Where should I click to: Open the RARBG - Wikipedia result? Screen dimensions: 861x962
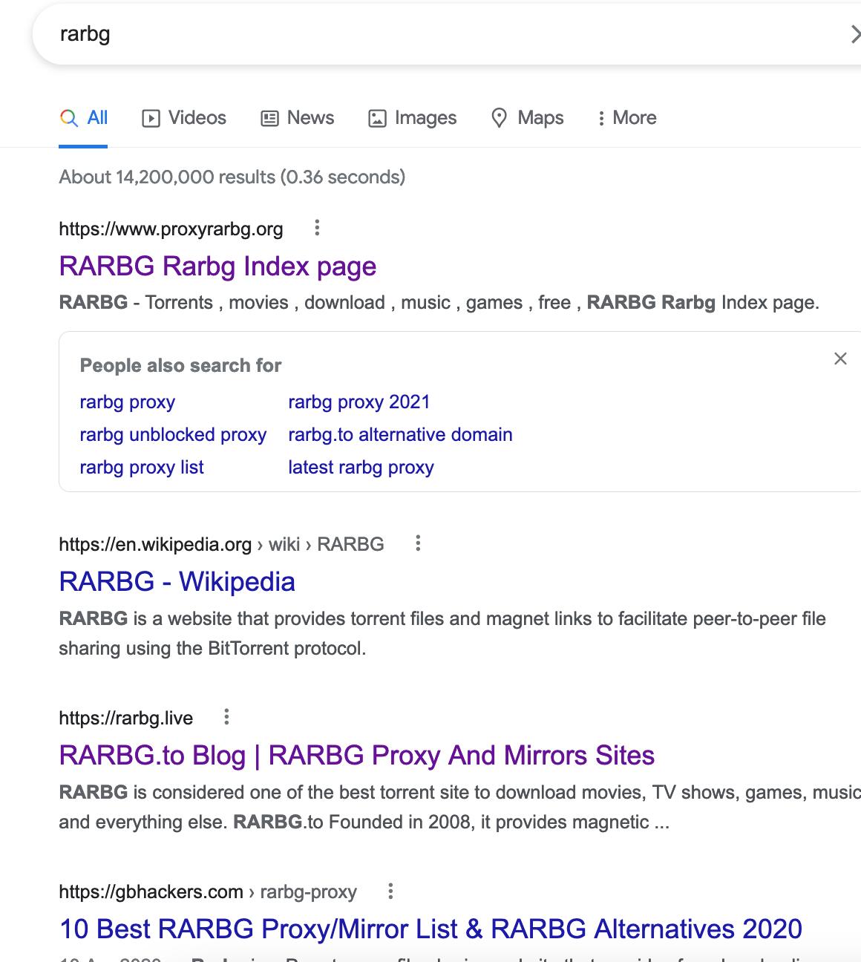[177, 582]
